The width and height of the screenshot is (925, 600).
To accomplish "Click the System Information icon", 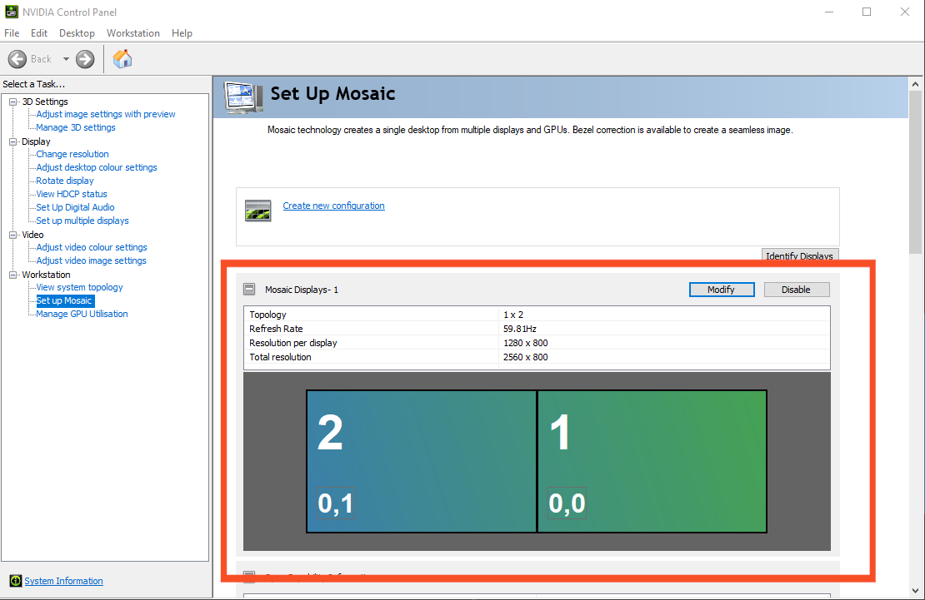I will tap(16, 581).
